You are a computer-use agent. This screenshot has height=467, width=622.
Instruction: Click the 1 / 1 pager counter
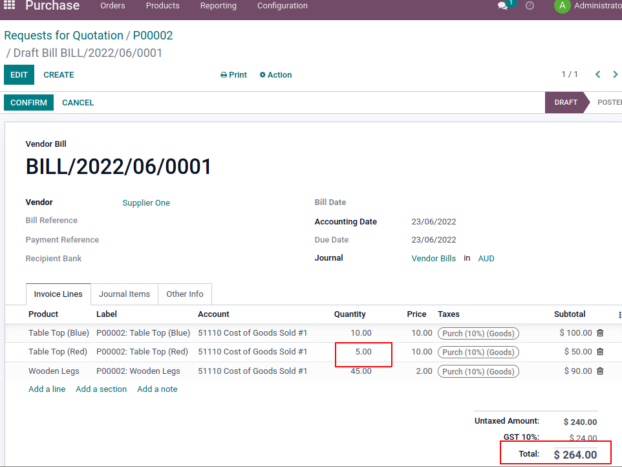tap(570, 74)
